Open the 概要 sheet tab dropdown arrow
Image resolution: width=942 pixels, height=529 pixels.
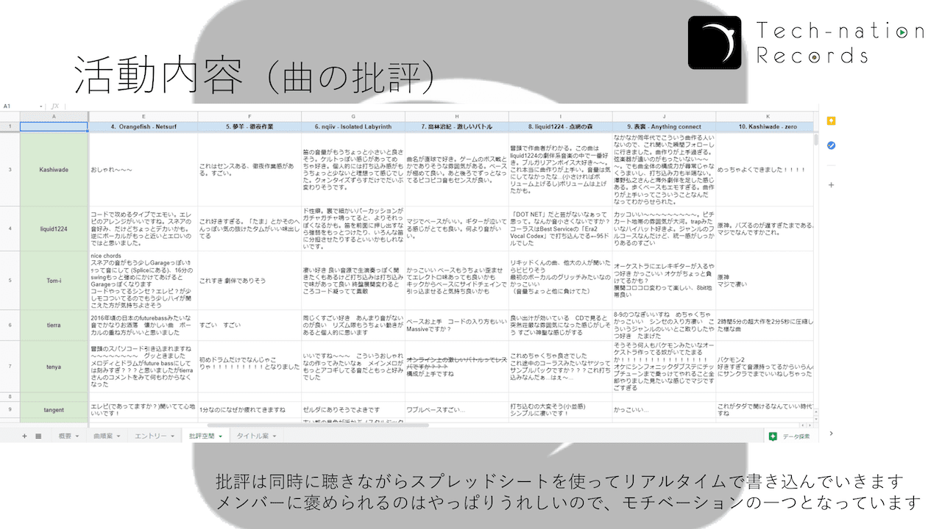pyautogui.click(x=77, y=436)
